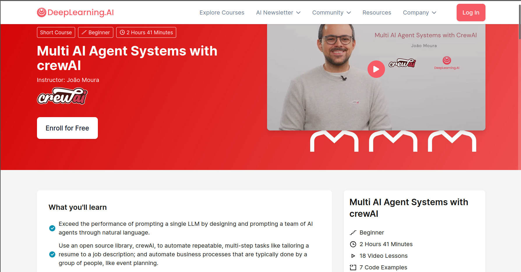
Task: Click the DeepLearning.AI logo
Action: click(x=75, y=12)
